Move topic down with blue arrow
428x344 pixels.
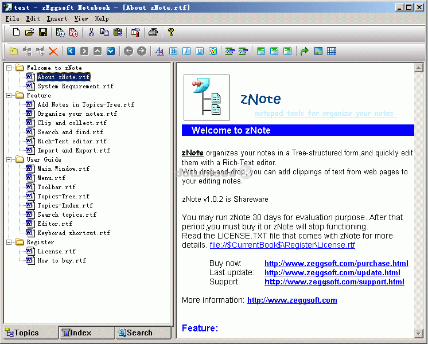click(111, 51)
